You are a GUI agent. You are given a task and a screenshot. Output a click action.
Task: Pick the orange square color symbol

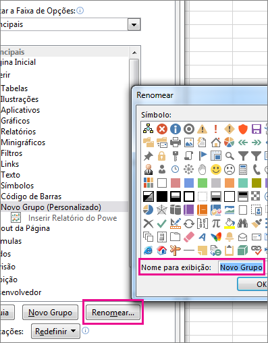pyautogui.click(x=230, y=183)
